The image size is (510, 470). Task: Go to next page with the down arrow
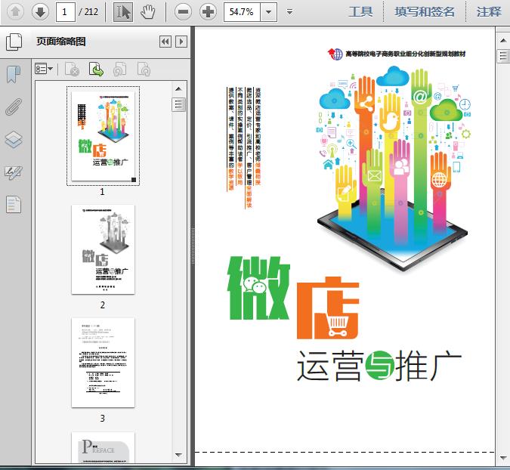click(x=40, y=12)
